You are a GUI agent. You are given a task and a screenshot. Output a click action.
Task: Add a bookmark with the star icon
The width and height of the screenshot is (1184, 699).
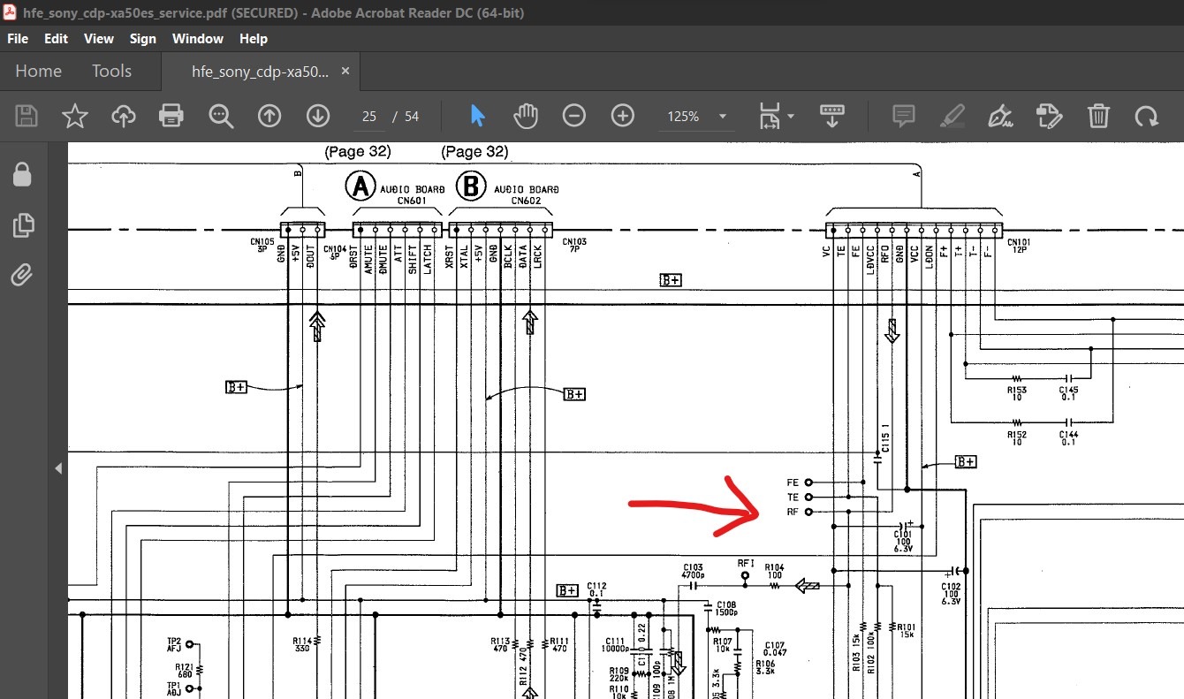pyautogui.click(x=75, y=116)
